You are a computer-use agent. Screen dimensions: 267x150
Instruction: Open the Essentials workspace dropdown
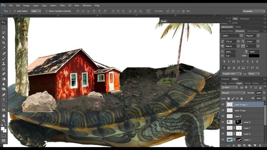pyautogui.click(x=254, y=11)
